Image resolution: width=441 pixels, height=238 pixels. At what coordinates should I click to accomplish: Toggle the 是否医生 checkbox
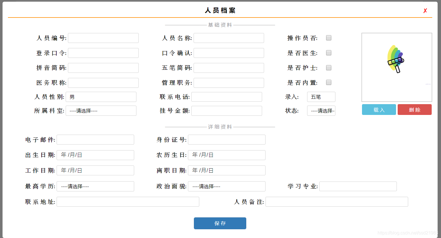(329, 53)
